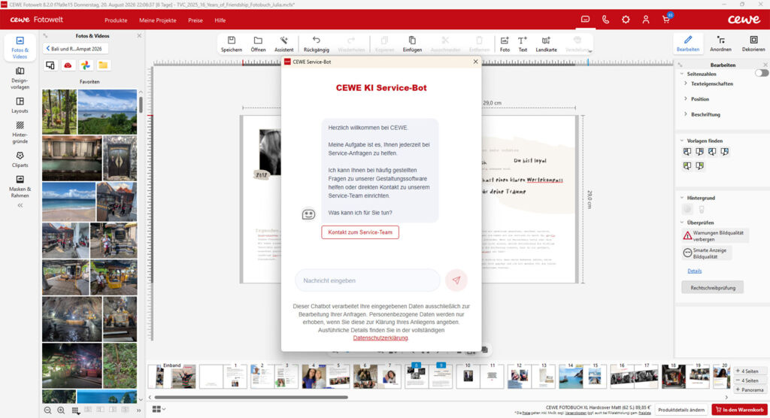The image size is (770, 418).
Task: Select the yellow folder source icon
Action: point(103,65)
